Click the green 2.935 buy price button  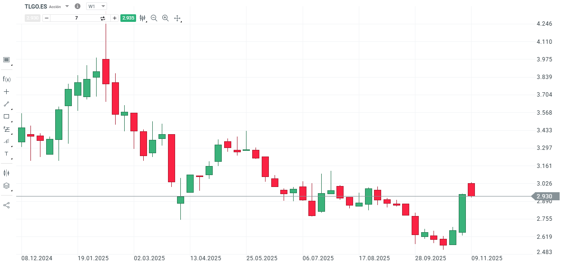coord(128,18)
